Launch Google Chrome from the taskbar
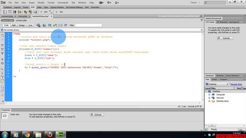 [x=27, y=135]
